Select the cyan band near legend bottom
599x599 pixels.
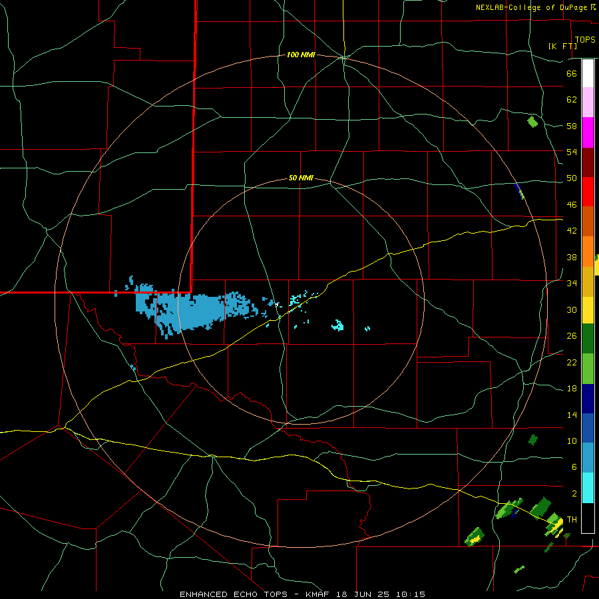click(588, 488)
